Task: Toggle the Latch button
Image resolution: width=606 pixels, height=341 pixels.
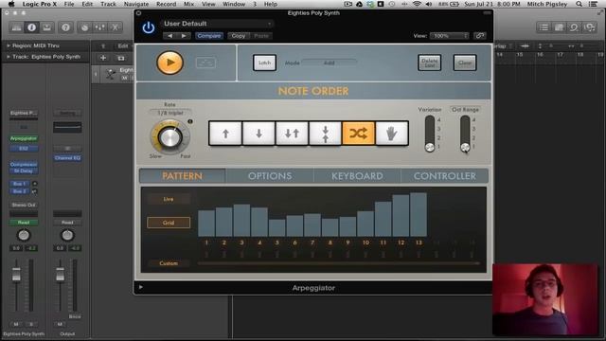Action: (264, 63)
